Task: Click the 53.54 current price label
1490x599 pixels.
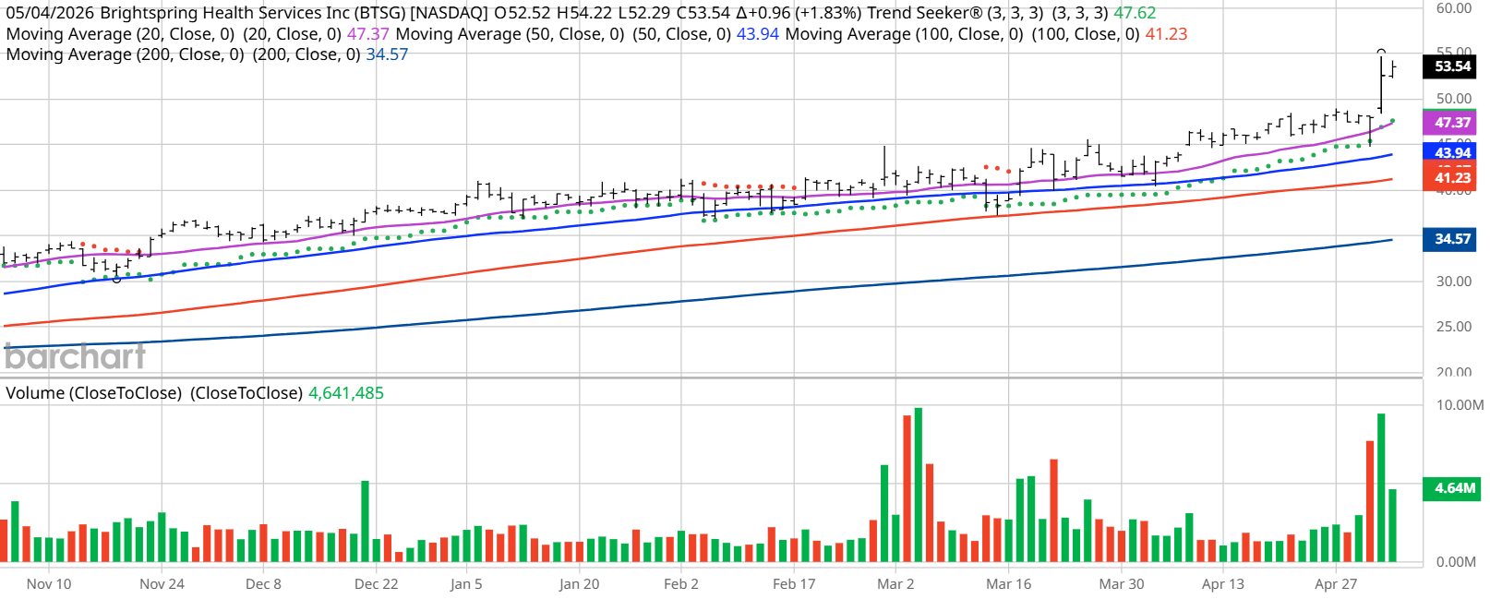Action: [x=1451, y=66]
